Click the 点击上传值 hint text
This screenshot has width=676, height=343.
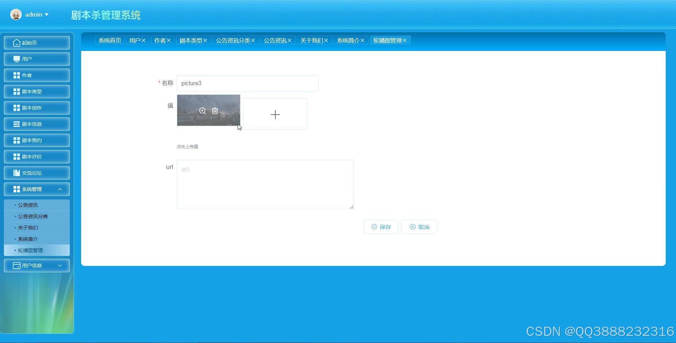(x=187, y=146)
